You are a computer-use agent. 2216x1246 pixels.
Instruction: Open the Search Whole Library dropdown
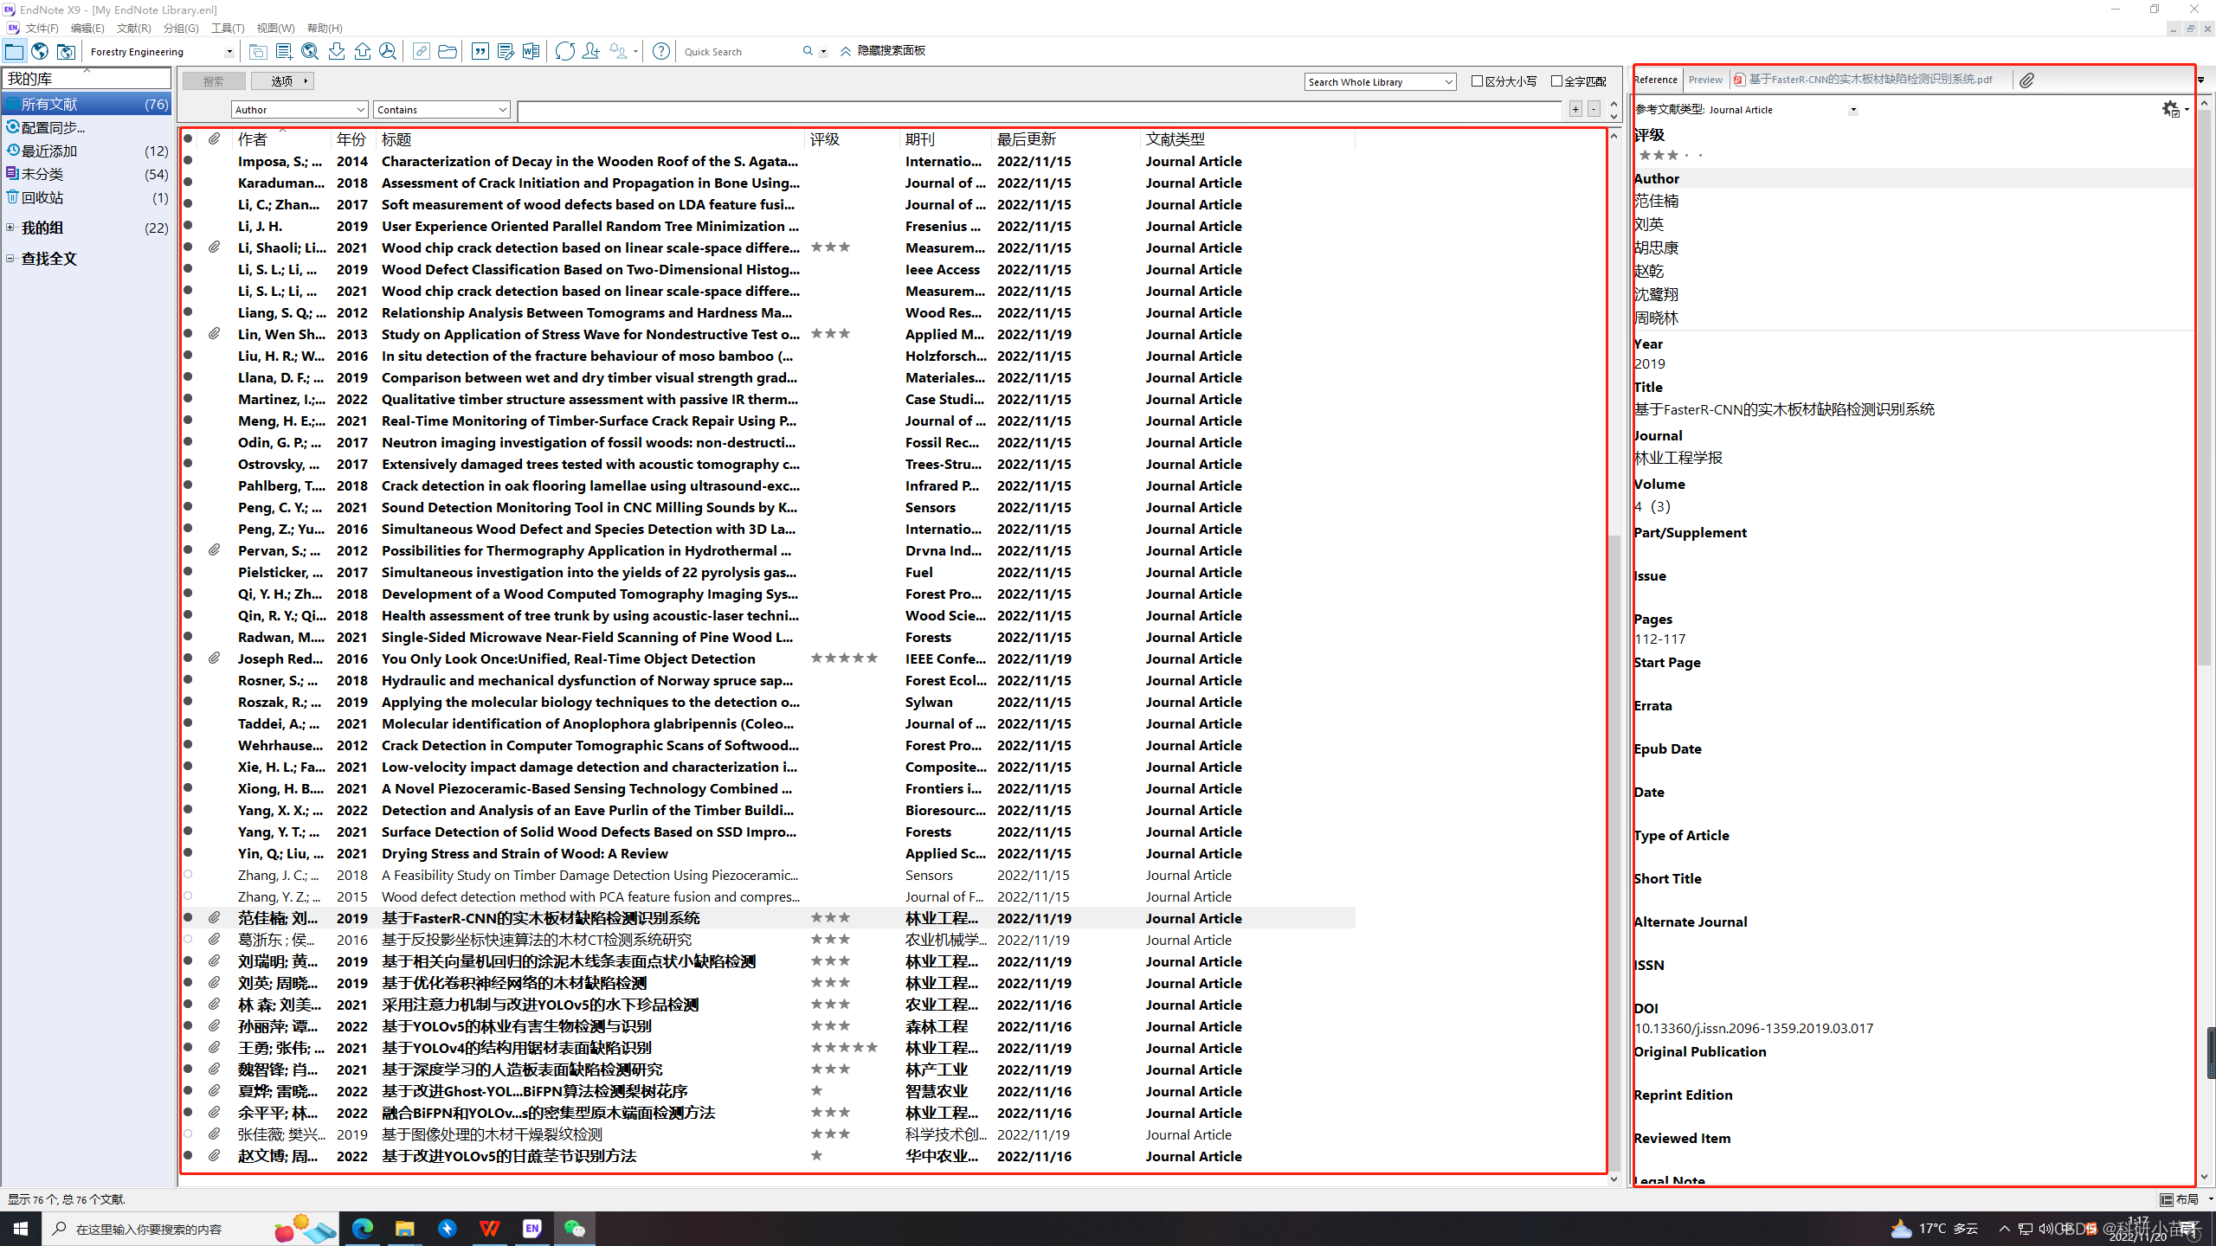1450,81
